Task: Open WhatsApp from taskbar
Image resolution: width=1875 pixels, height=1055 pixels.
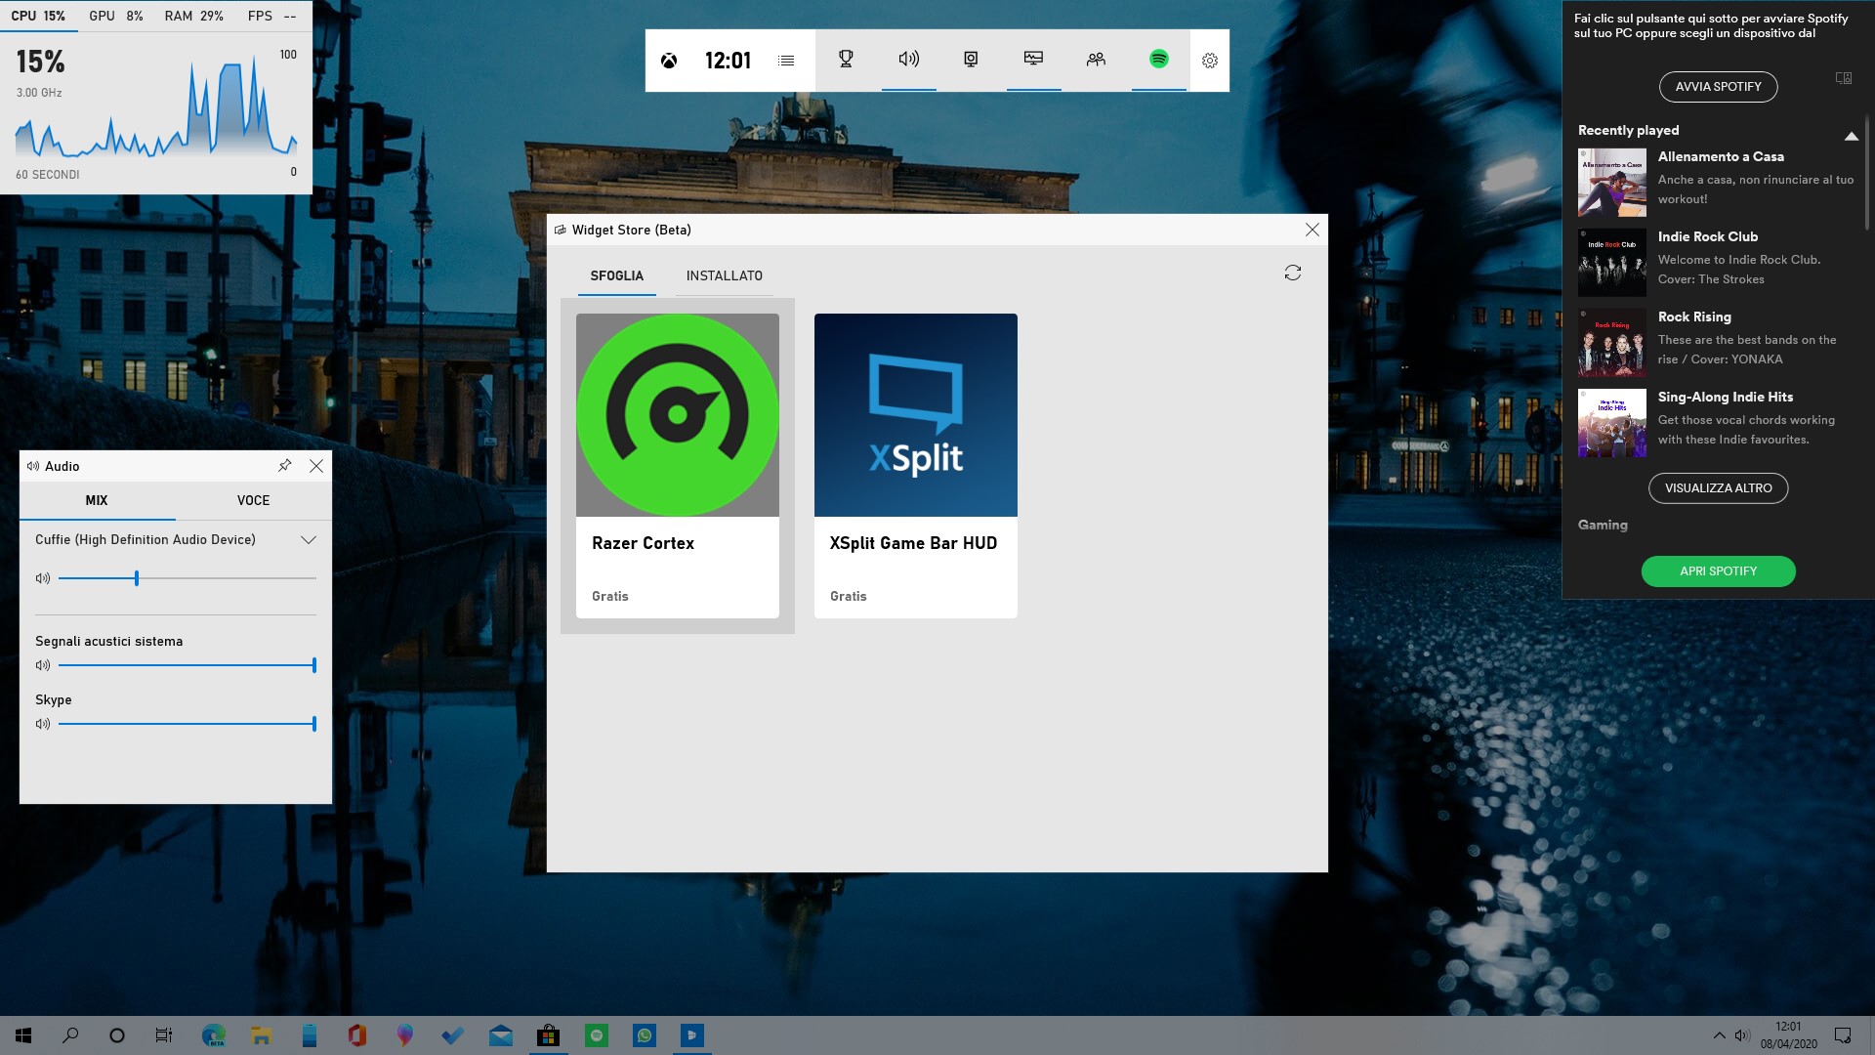Action: tap(645, 1035)
